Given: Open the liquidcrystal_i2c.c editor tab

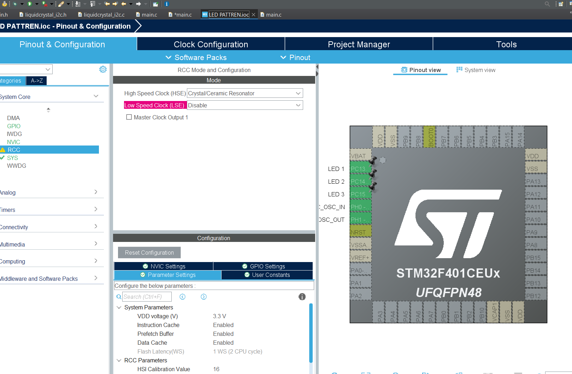Looking at the screenshot, I should pyautogui.click(x=101, y=15).
